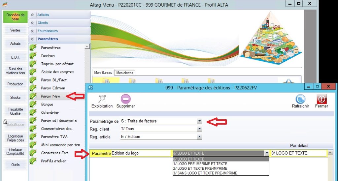Click the purple Supprimer icon
Viewport: 338px width, 181px height.
125,99
